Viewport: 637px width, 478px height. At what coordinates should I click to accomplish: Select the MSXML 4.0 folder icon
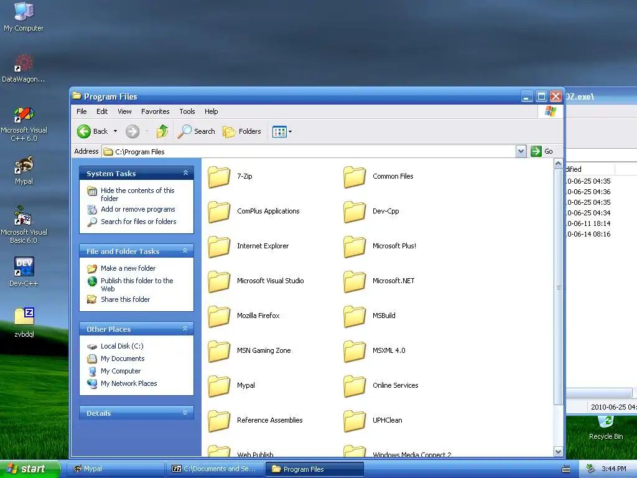click(x=355, y=351)
